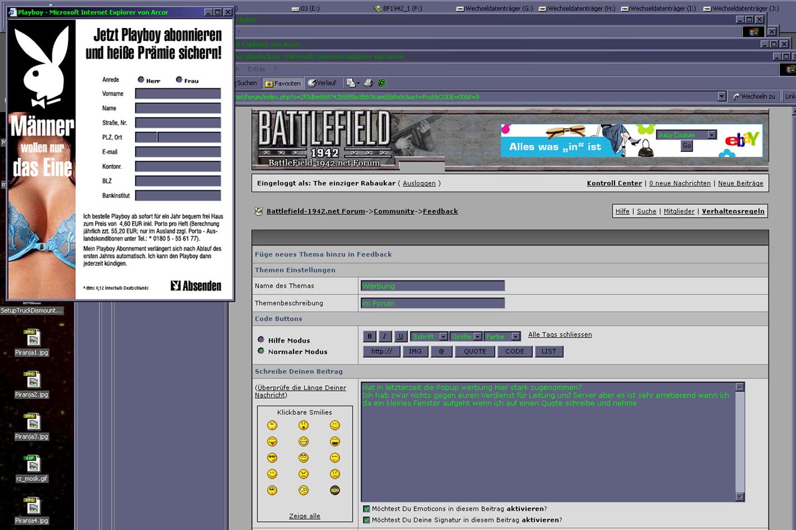The width and height of the screenshot is (796, 530).
Task: Open Wechseldatenträger (I:) drive shortcut
Action: point(658,9)
